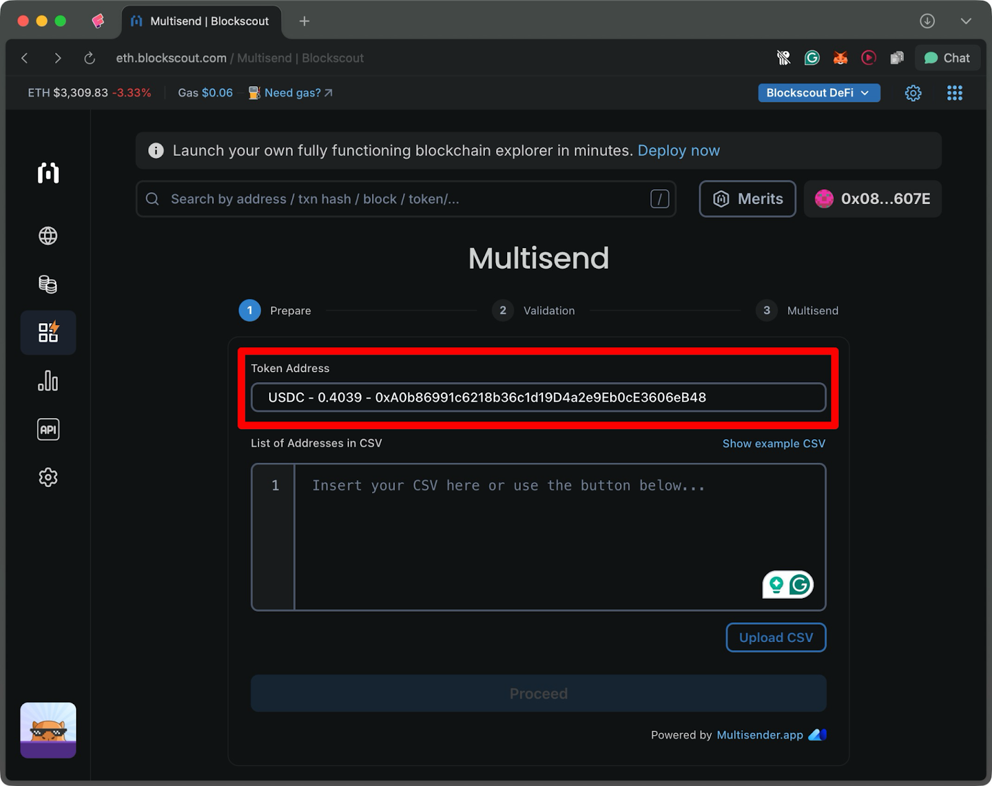Expand the download chevron in the title bar

(x=965, y=20)
